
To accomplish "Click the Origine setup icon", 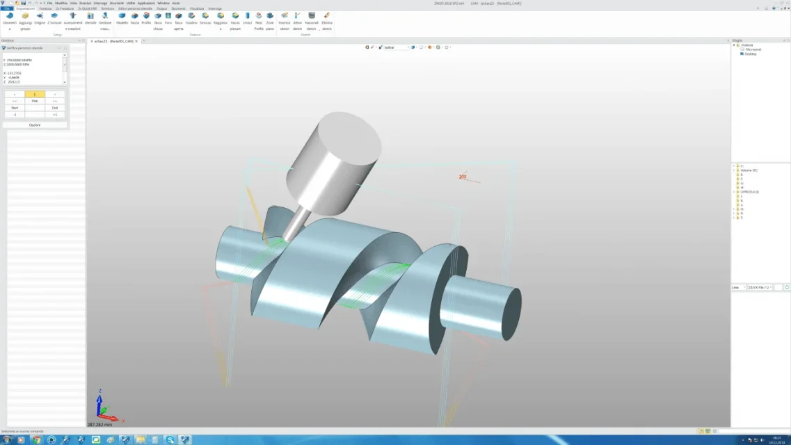I will click(x=40, y=16).
